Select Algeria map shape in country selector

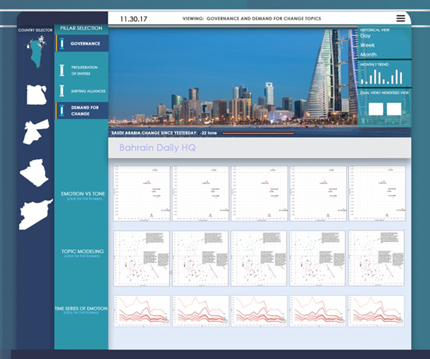34,173
